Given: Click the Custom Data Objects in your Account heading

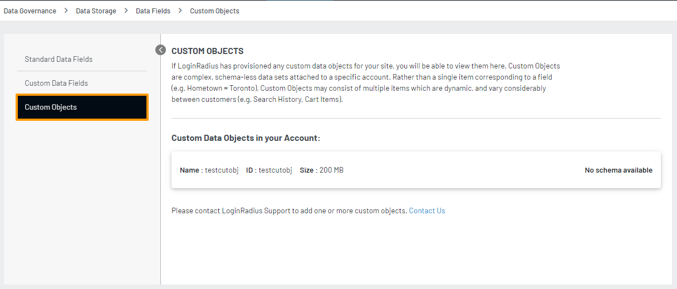Looking at the screenshot, I should (246, 138).
